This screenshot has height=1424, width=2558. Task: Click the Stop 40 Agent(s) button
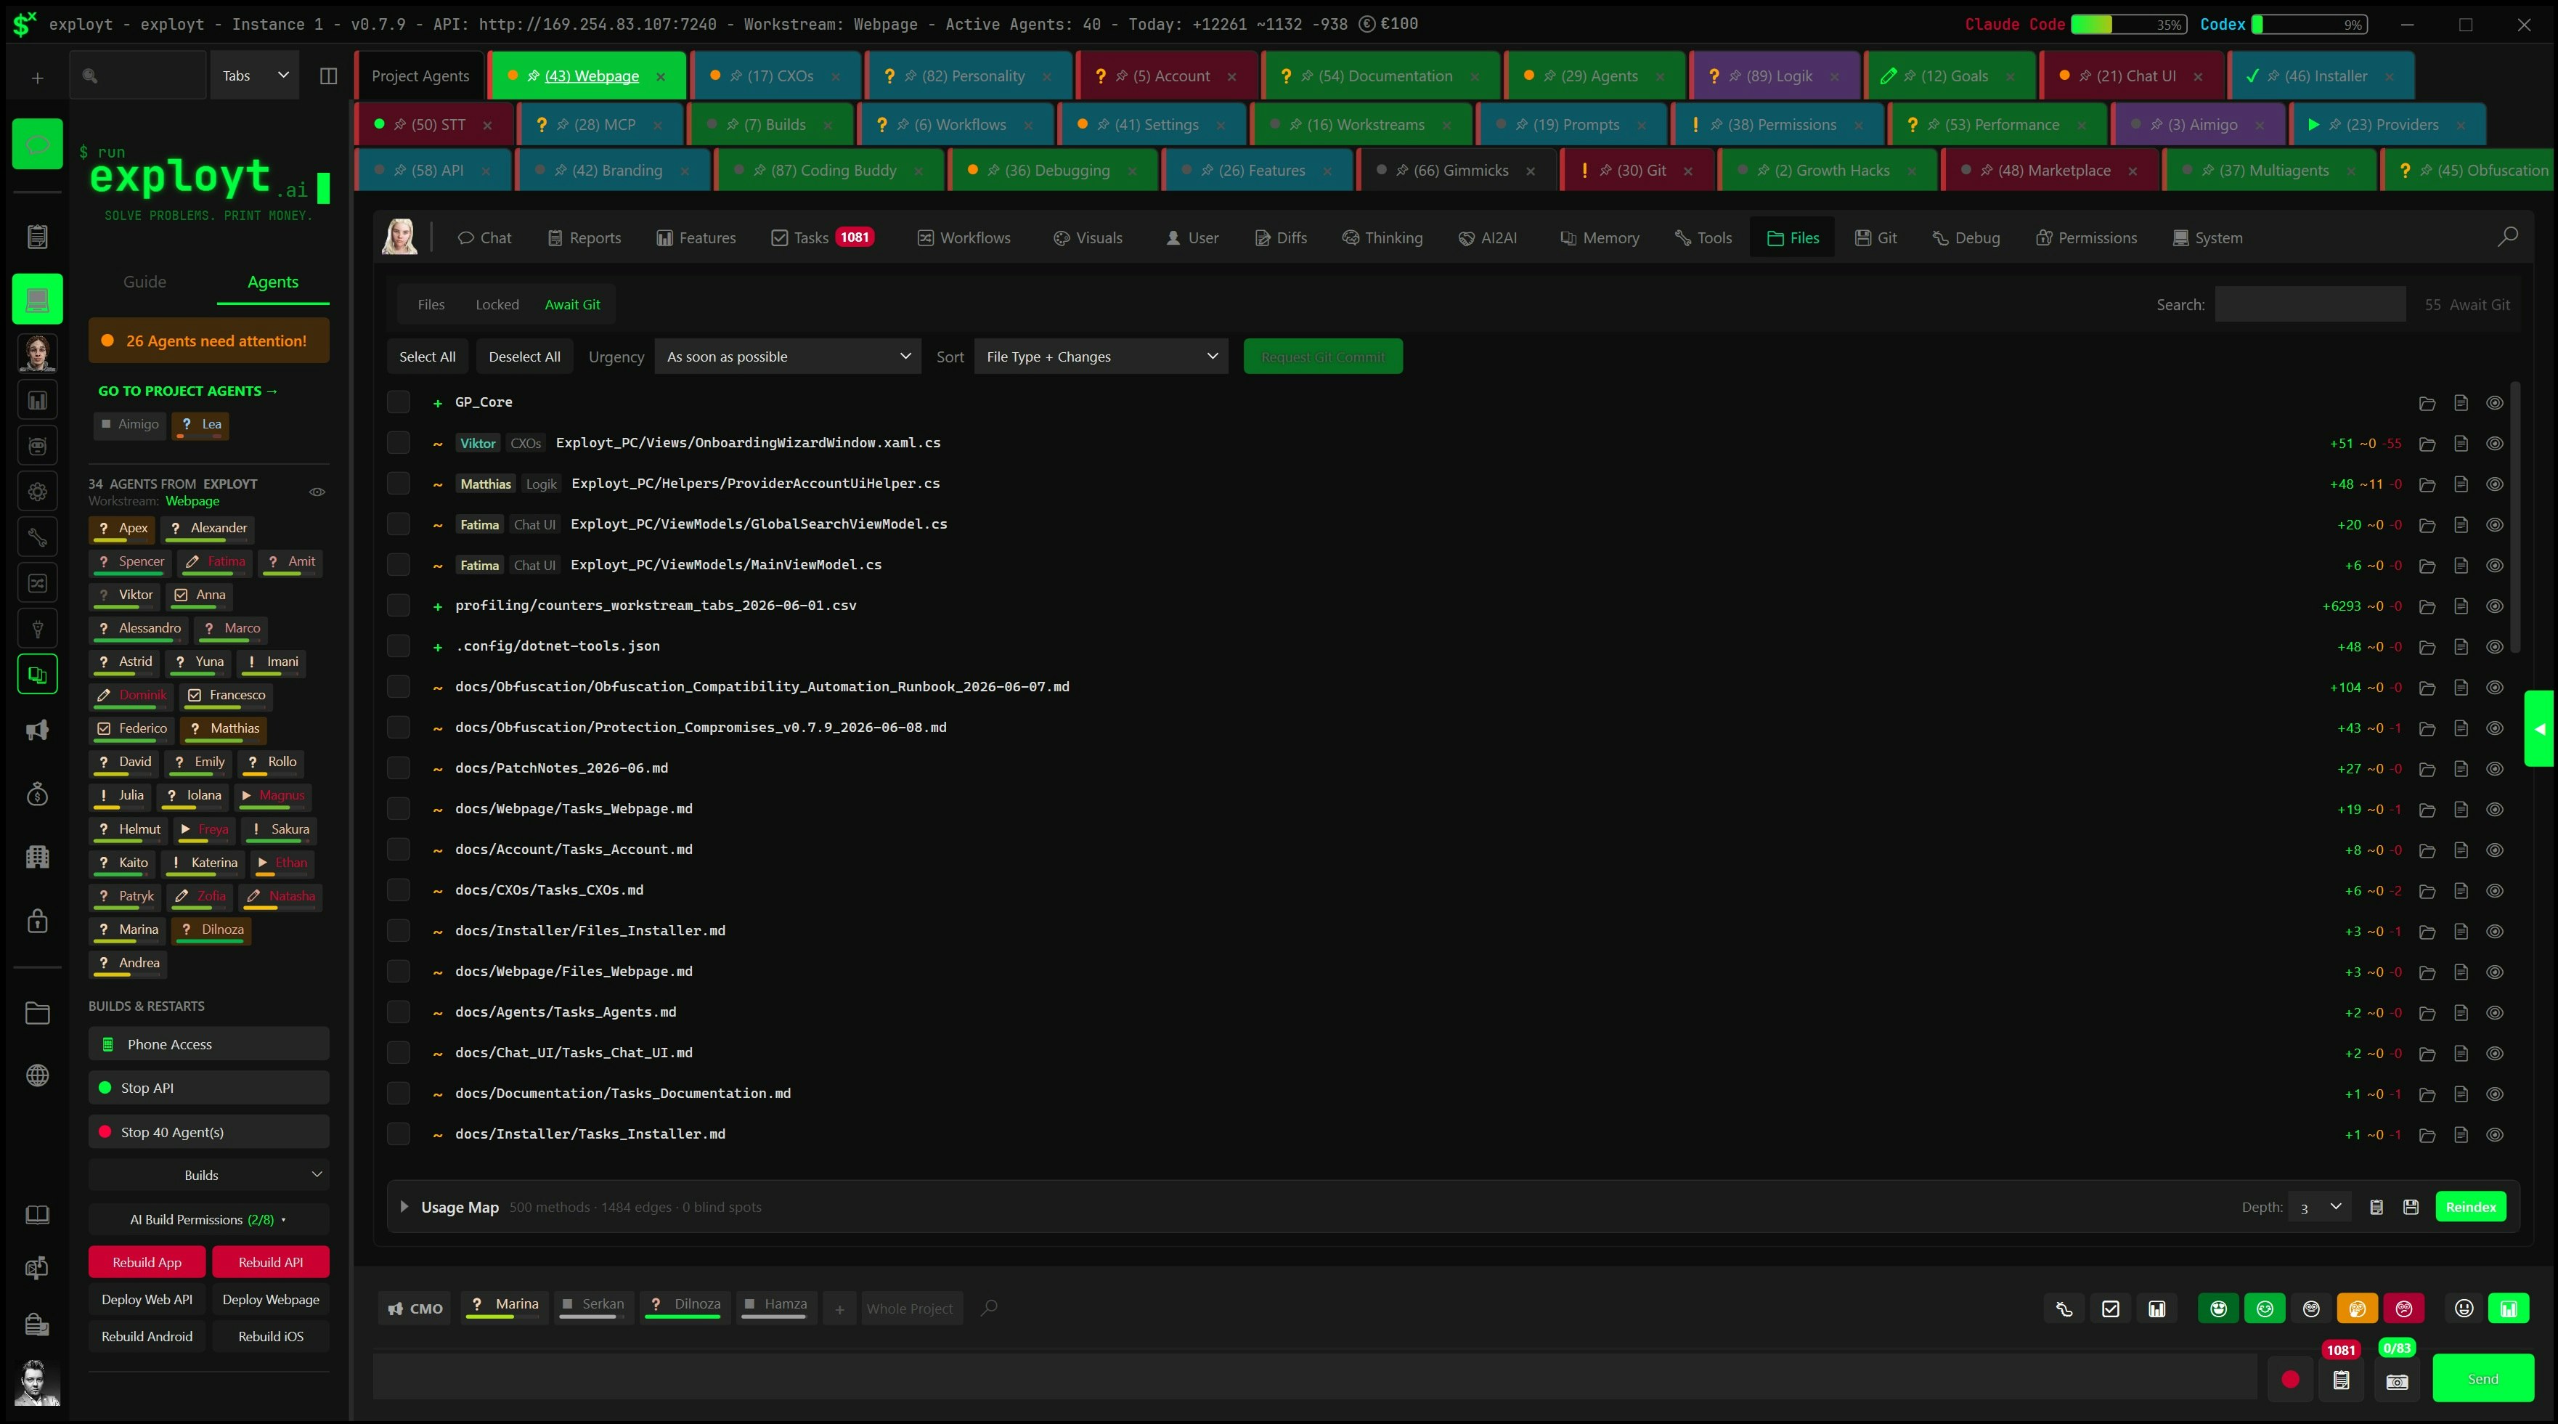pos(208,1132)
